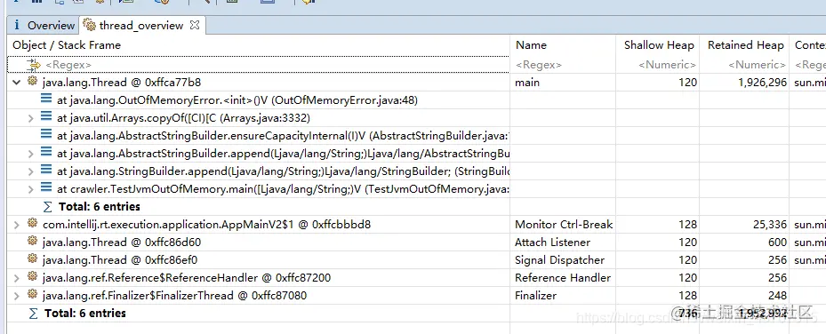Click the Regex filter under Object / Stack Frame
Viewport: 826px width, 334px height.
pos(68,65)
